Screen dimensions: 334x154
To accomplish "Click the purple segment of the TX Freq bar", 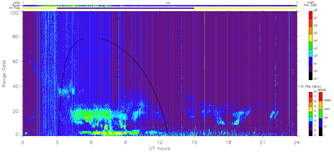I will 125,8.
